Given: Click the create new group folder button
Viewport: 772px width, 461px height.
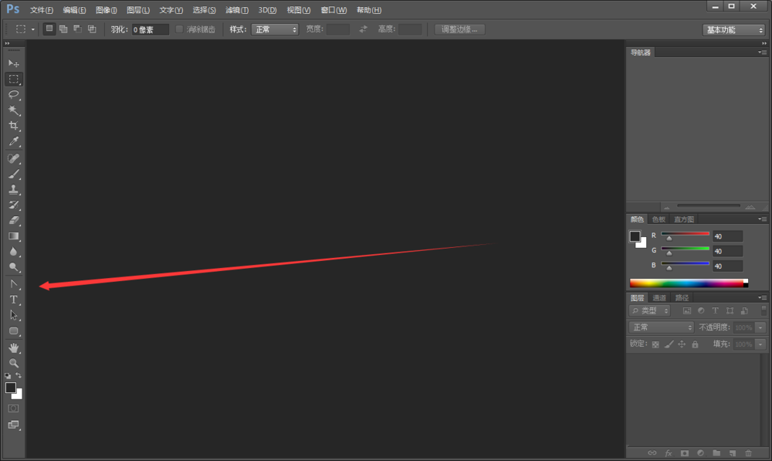Looking at the screenshot, I should tap(716, 453).
